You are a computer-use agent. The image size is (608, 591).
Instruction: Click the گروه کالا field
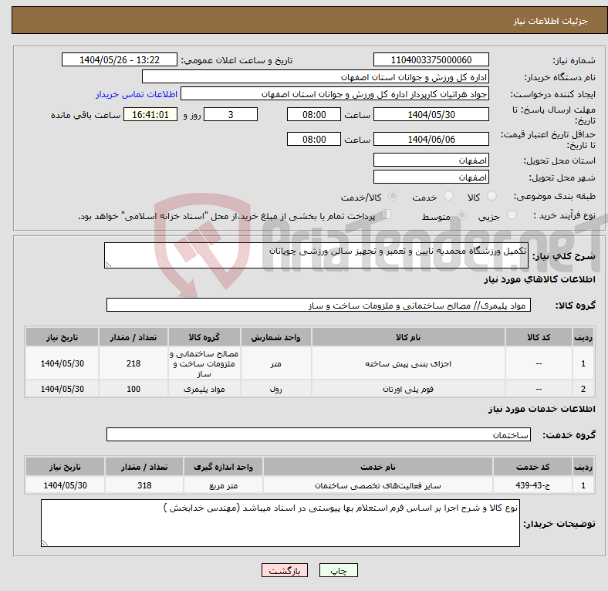[319, 305]
